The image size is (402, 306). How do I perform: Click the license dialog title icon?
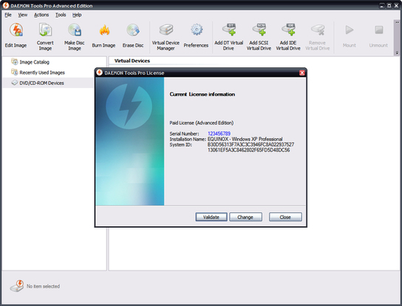point(100,73)
